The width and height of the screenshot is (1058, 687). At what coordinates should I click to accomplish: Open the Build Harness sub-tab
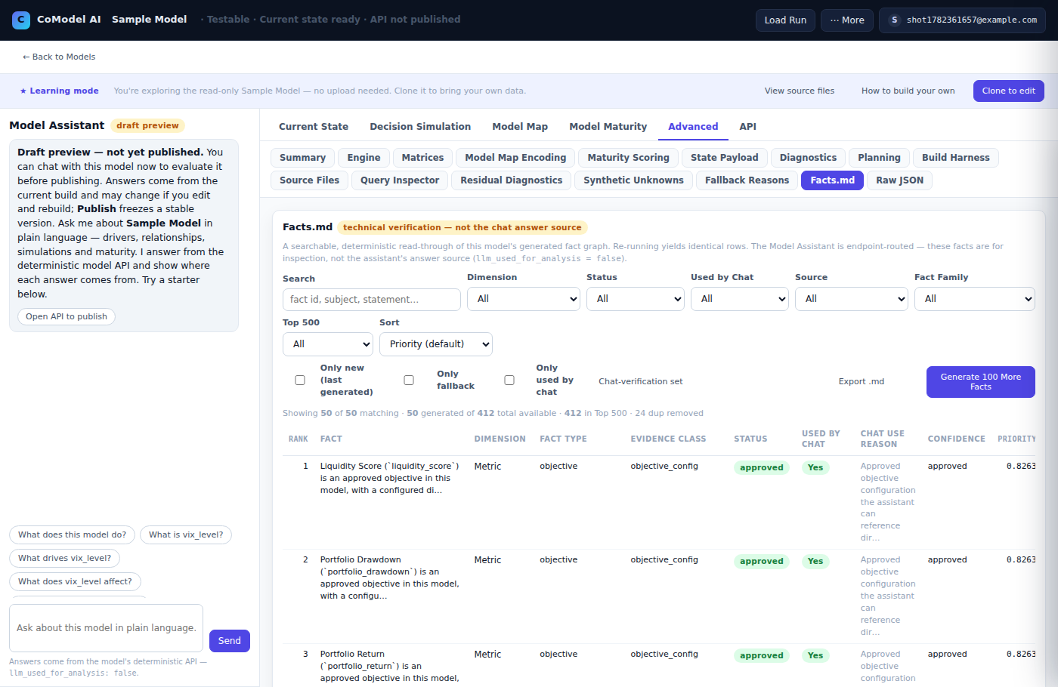pos(956,158)
